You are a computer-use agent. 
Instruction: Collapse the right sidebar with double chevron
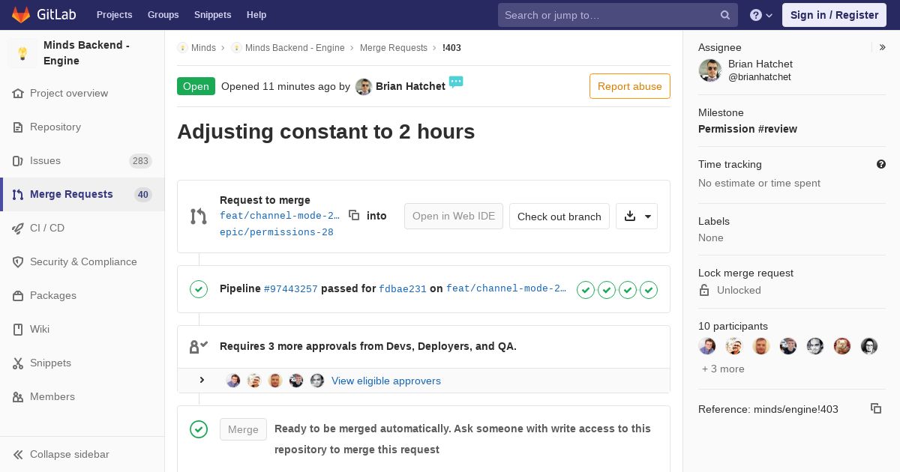coord(883,47)
